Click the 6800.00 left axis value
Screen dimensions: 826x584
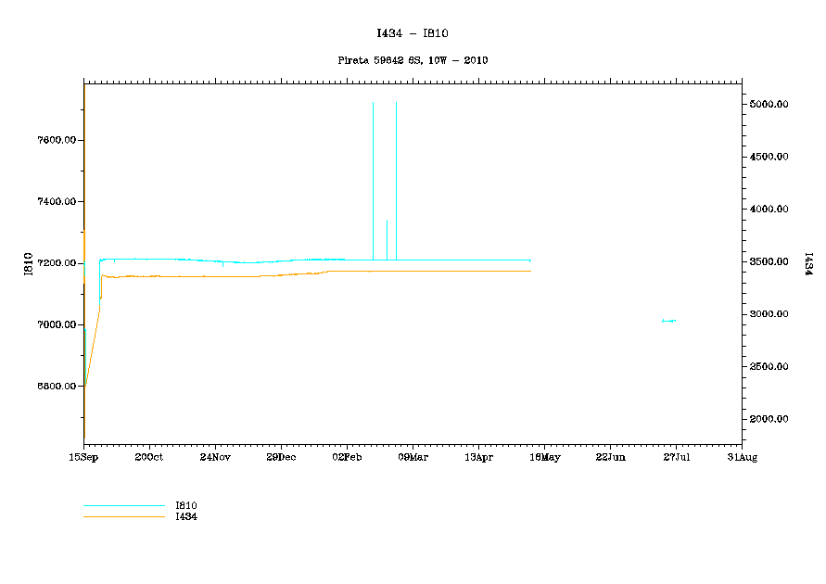(x=55, y=386)
